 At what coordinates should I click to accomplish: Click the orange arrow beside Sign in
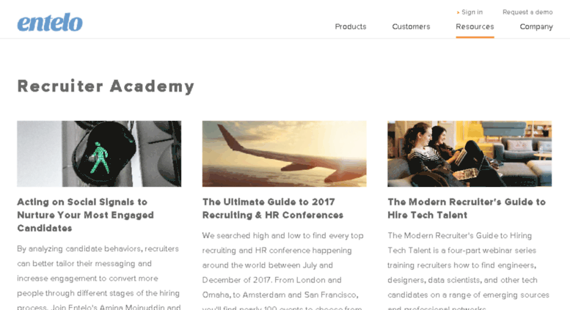(458, 12)
